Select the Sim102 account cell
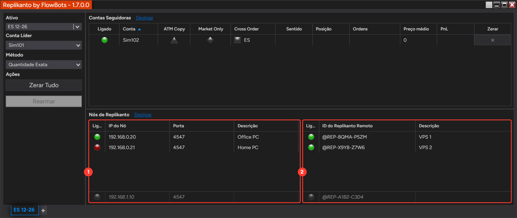Screen dimensions: 517x218 (x=138, y=40)
